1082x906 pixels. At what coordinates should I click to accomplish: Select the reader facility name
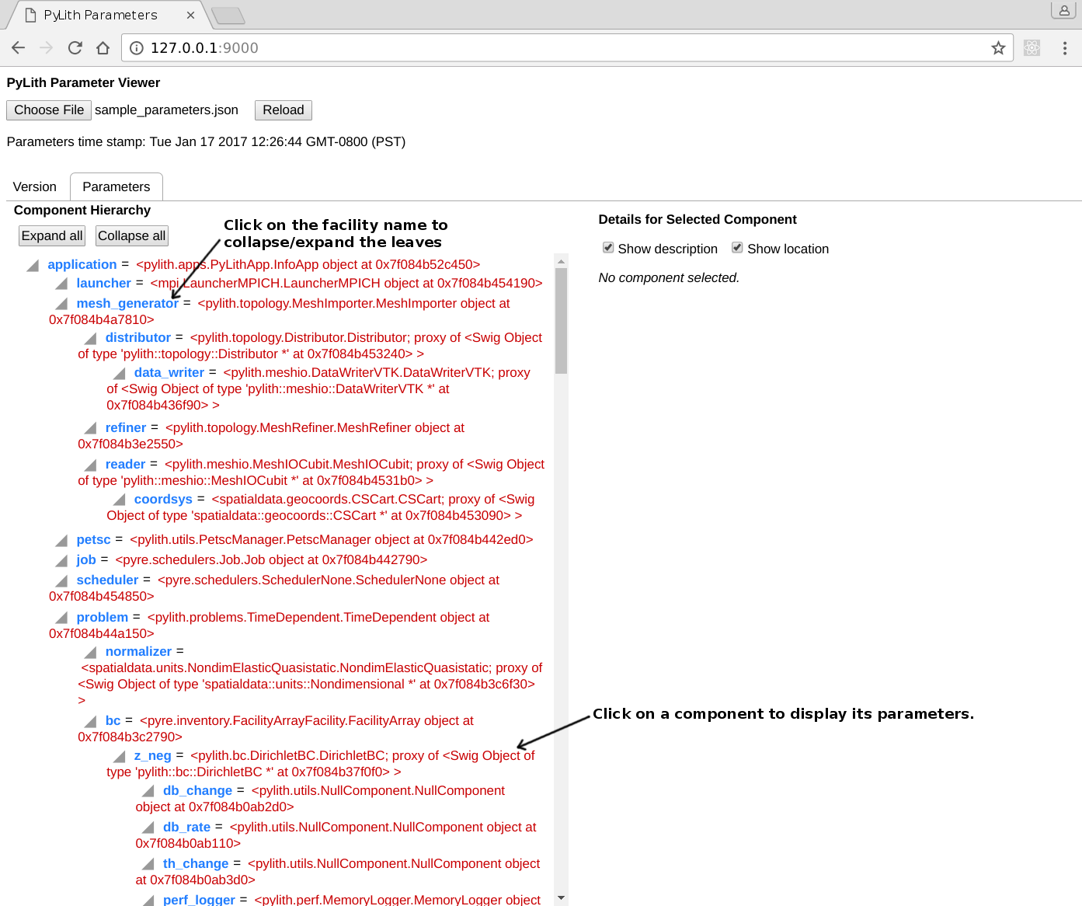[126, 464]
